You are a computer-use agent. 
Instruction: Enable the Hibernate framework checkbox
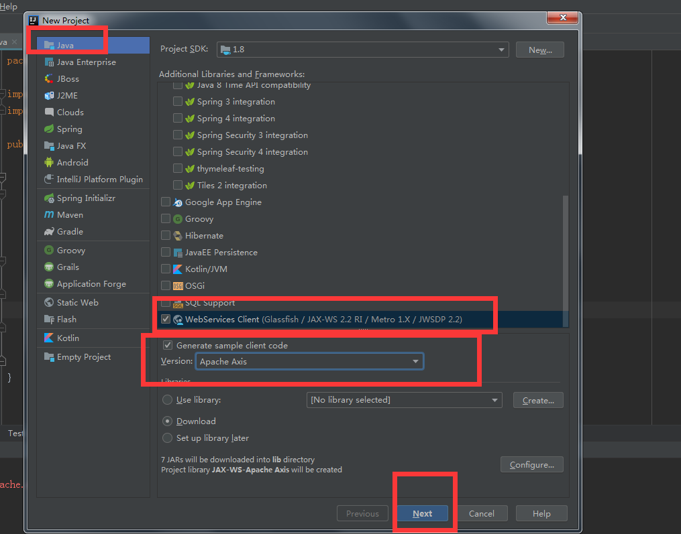tap(165, 235)
